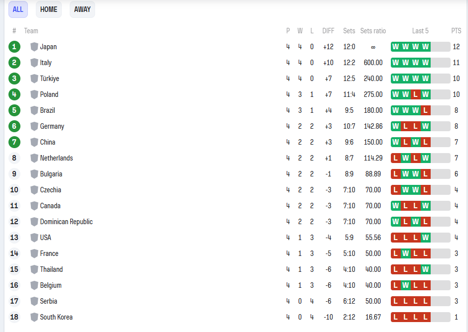Open the Germany team link
This screenshot has height=332, width=468.
[52, 126]
